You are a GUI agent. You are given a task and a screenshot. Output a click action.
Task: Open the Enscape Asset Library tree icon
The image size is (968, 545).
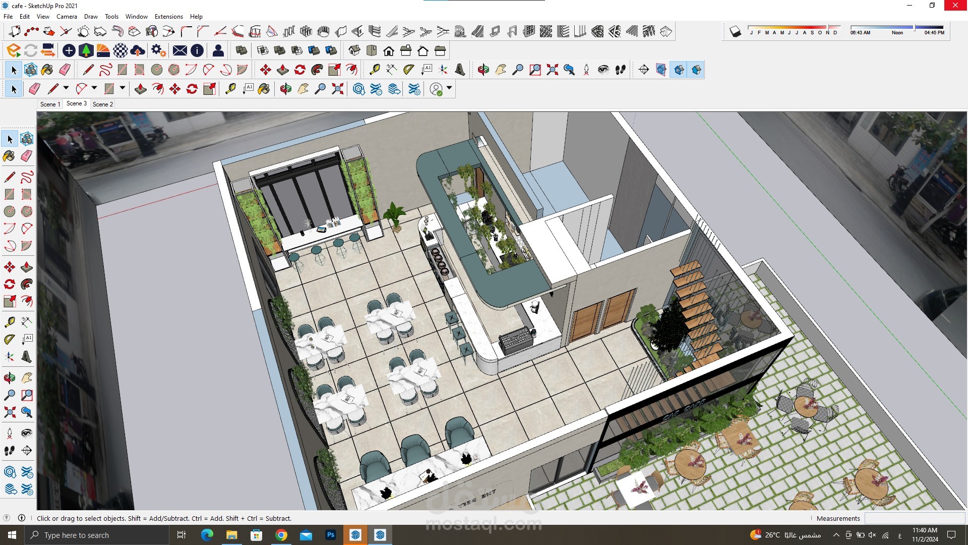point(86,50)
